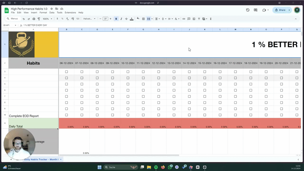Open the Helvetica font family dropdown

89,19
